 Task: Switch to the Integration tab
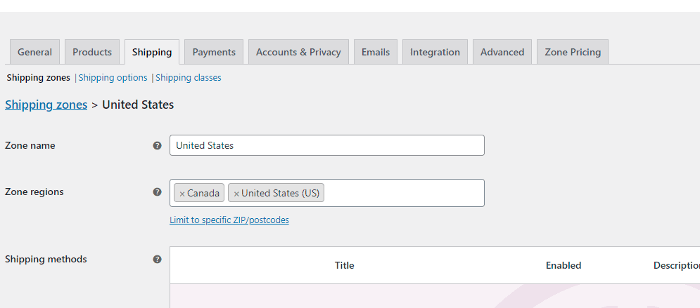click(435, 52)
